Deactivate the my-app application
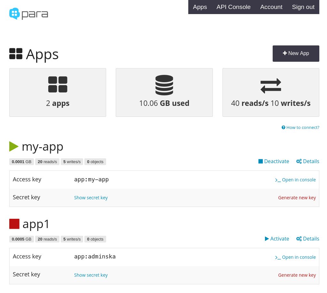The image size is (327, 293). coord(274,161)
